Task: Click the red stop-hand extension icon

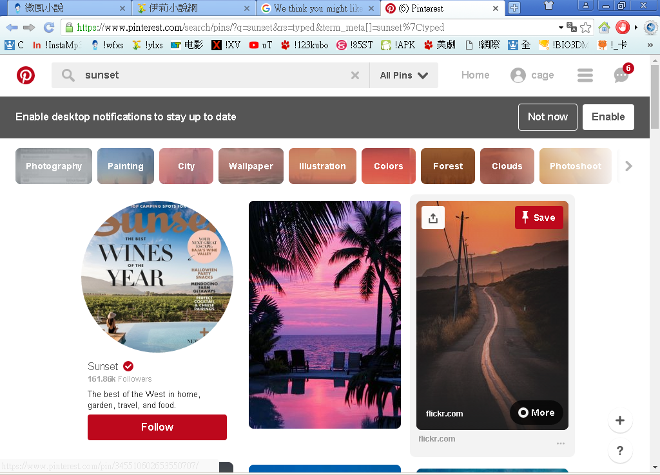Action: coord(623,28)
